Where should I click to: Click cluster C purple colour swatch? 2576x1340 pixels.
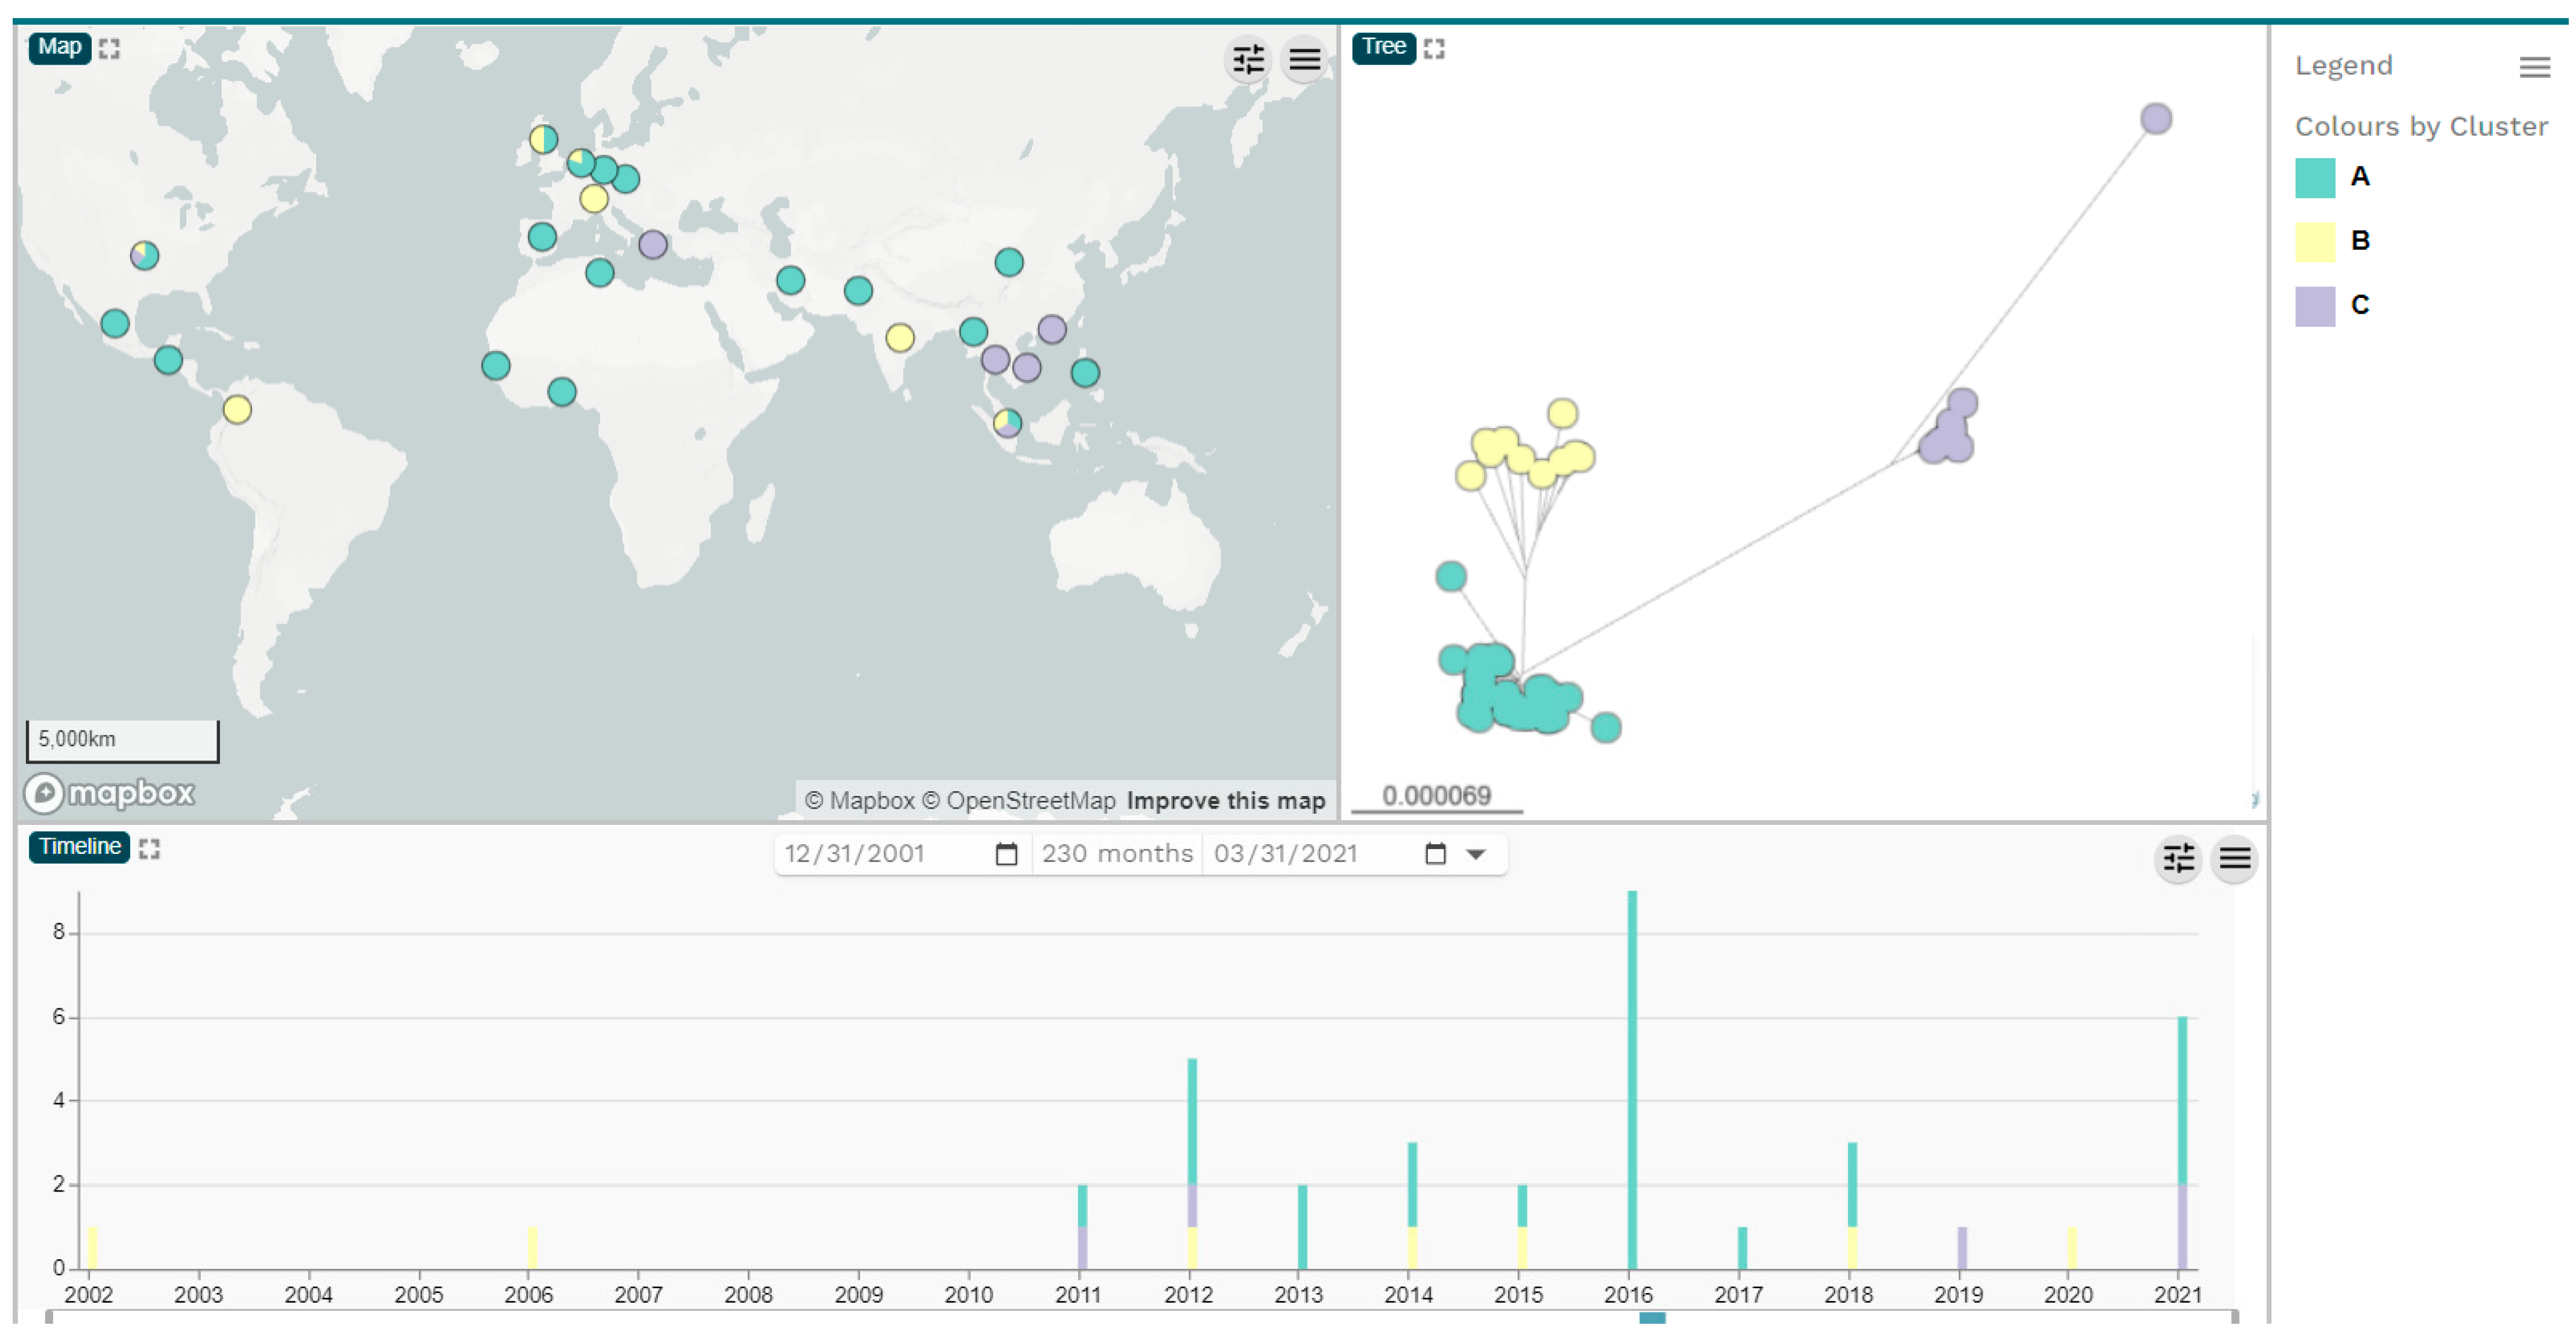2314,306
